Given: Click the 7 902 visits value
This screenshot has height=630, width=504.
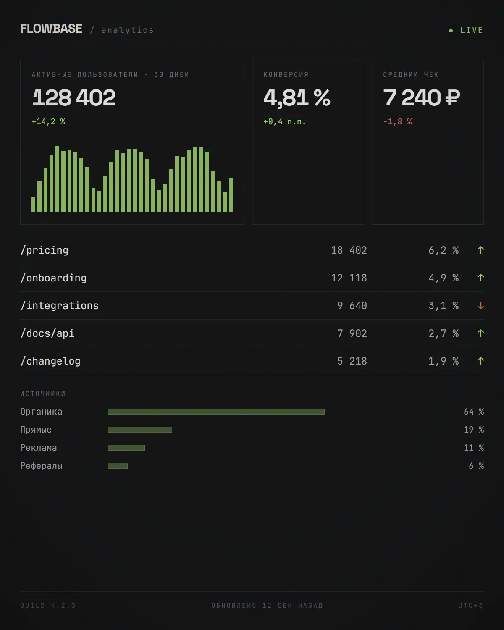Looking at the screenshot, I should pos(352,333).
